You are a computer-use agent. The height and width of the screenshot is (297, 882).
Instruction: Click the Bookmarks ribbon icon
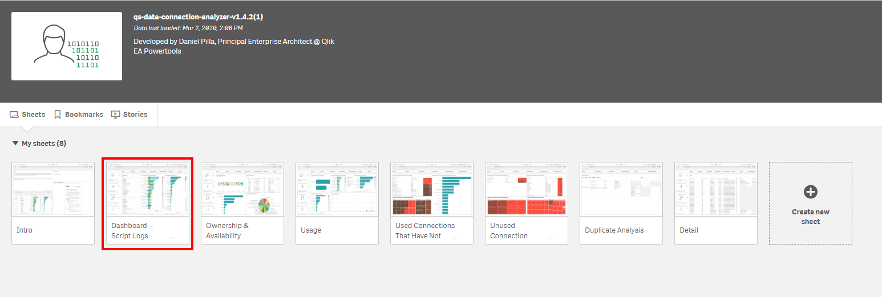pyautogui.click(x=58, y=115)
